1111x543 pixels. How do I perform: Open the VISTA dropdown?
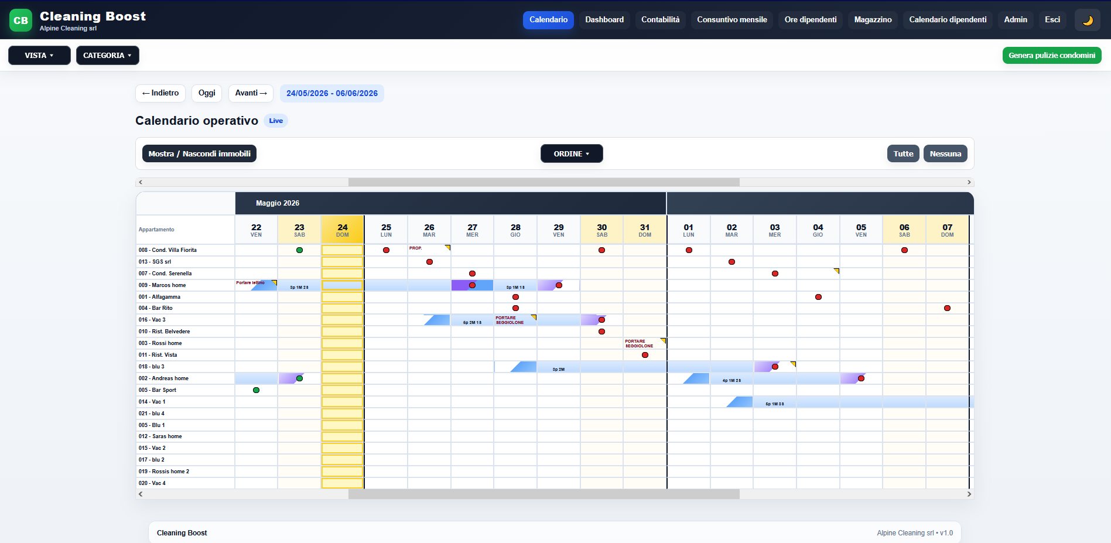(x=39, y=55)
